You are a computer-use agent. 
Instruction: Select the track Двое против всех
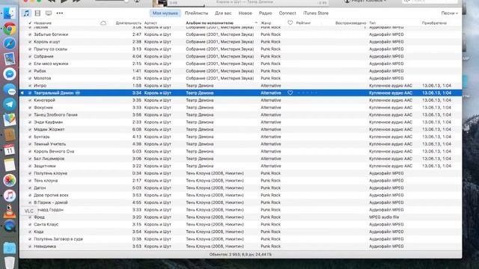pos(51,195)
